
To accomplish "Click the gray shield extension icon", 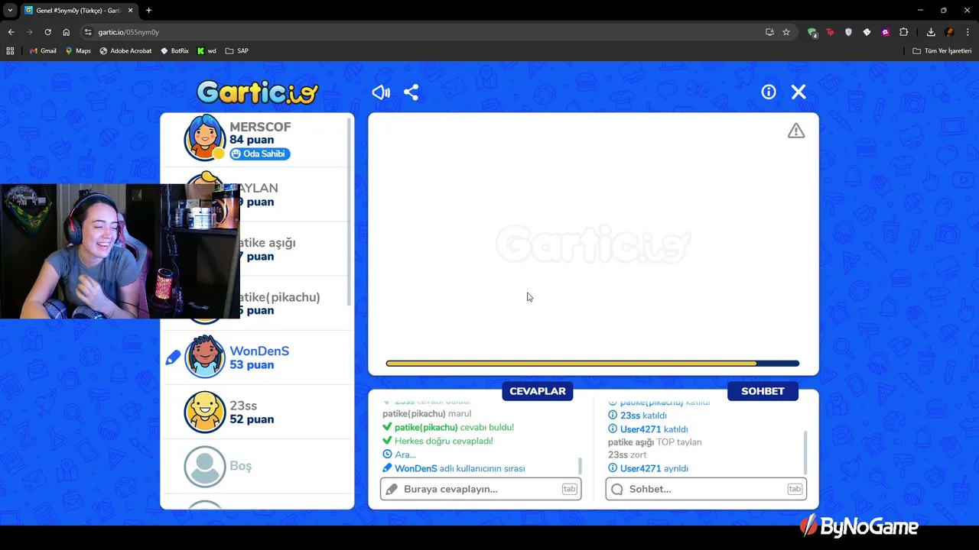I will click(x=848, y=32).
